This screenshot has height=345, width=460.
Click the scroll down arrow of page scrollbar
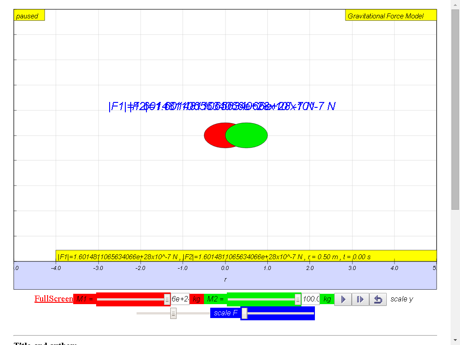click(x=455, y=341)
